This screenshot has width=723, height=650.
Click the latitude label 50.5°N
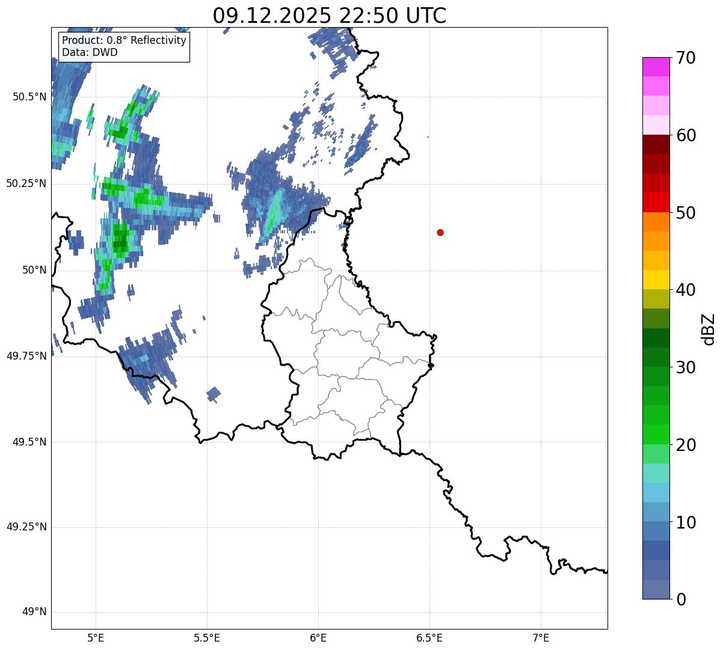click(29, 97)
